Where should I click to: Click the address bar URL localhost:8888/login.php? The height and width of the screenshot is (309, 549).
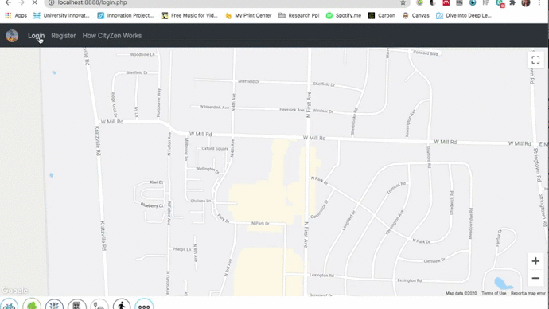point(92,3)
